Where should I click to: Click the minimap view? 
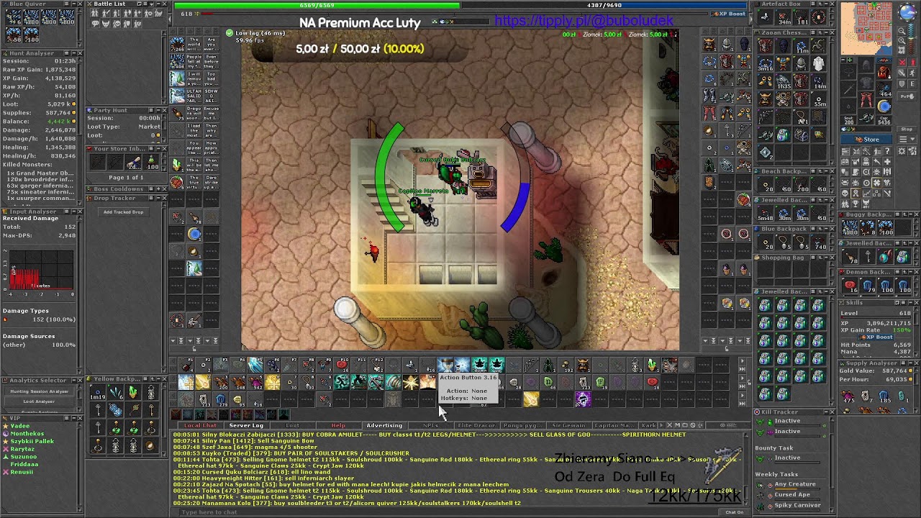[866, 28]
